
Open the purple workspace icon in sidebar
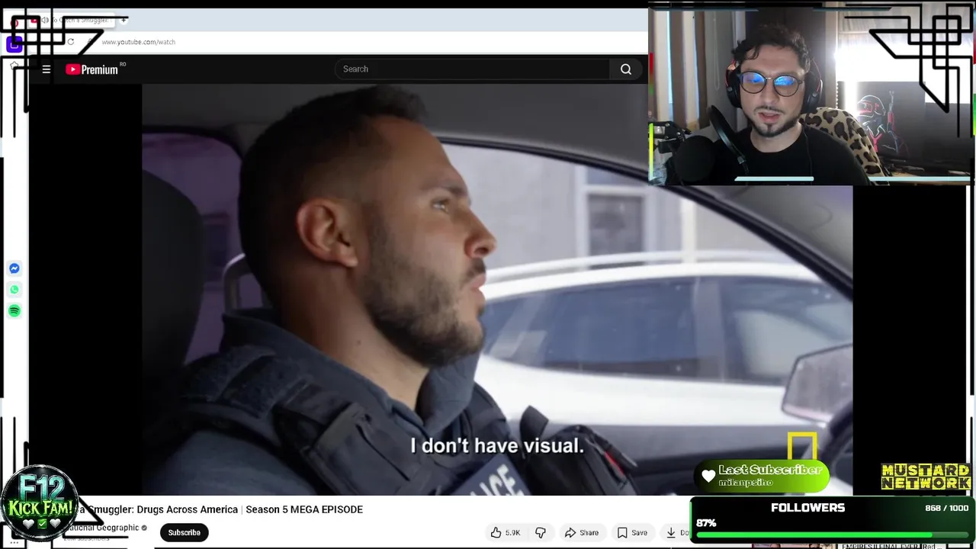click(x=14, y=44)
